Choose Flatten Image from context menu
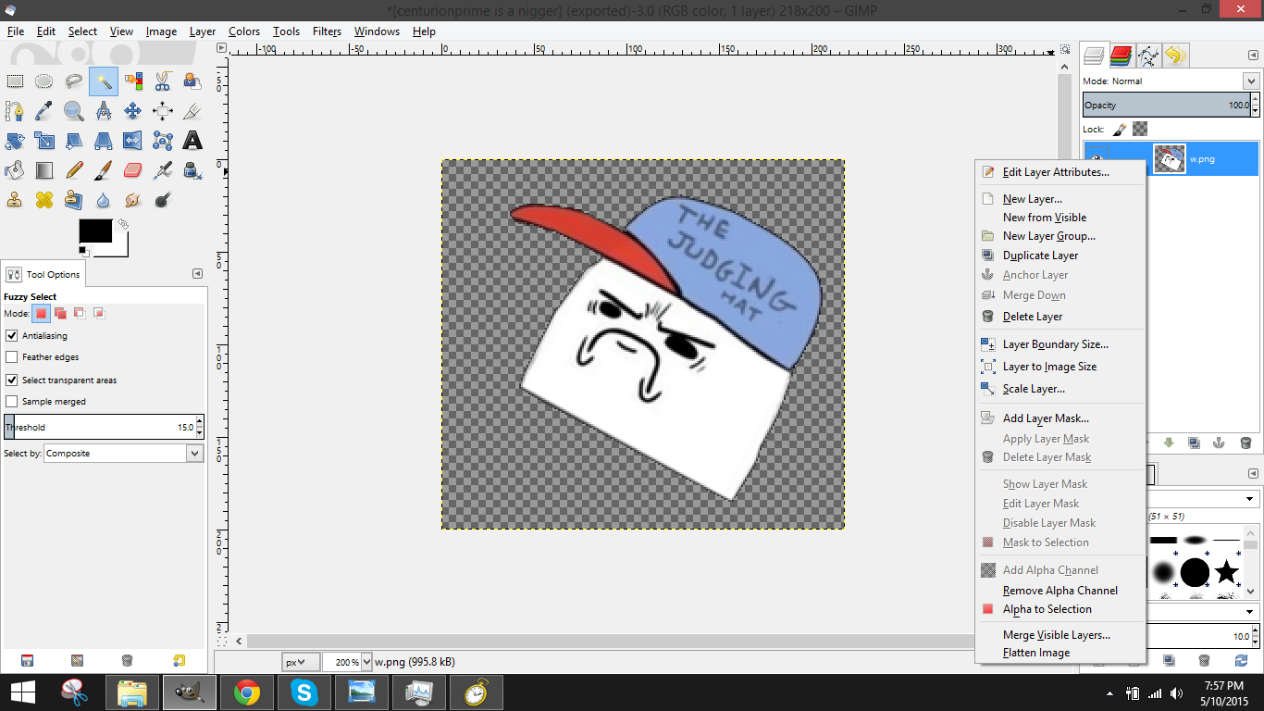The height and width of the screenshot is (711, 1264). point(1035,653)
